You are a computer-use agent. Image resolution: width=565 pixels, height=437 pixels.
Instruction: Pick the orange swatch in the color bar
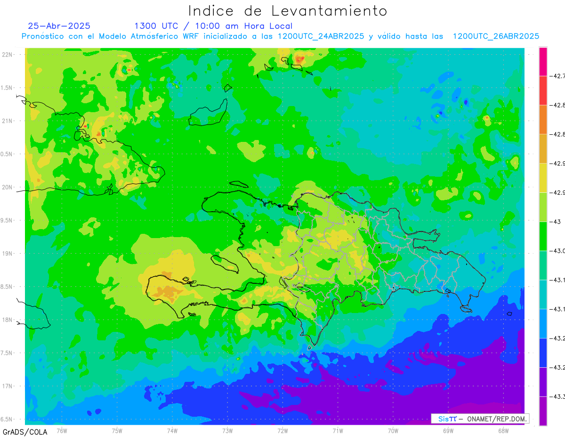(543, 120)
